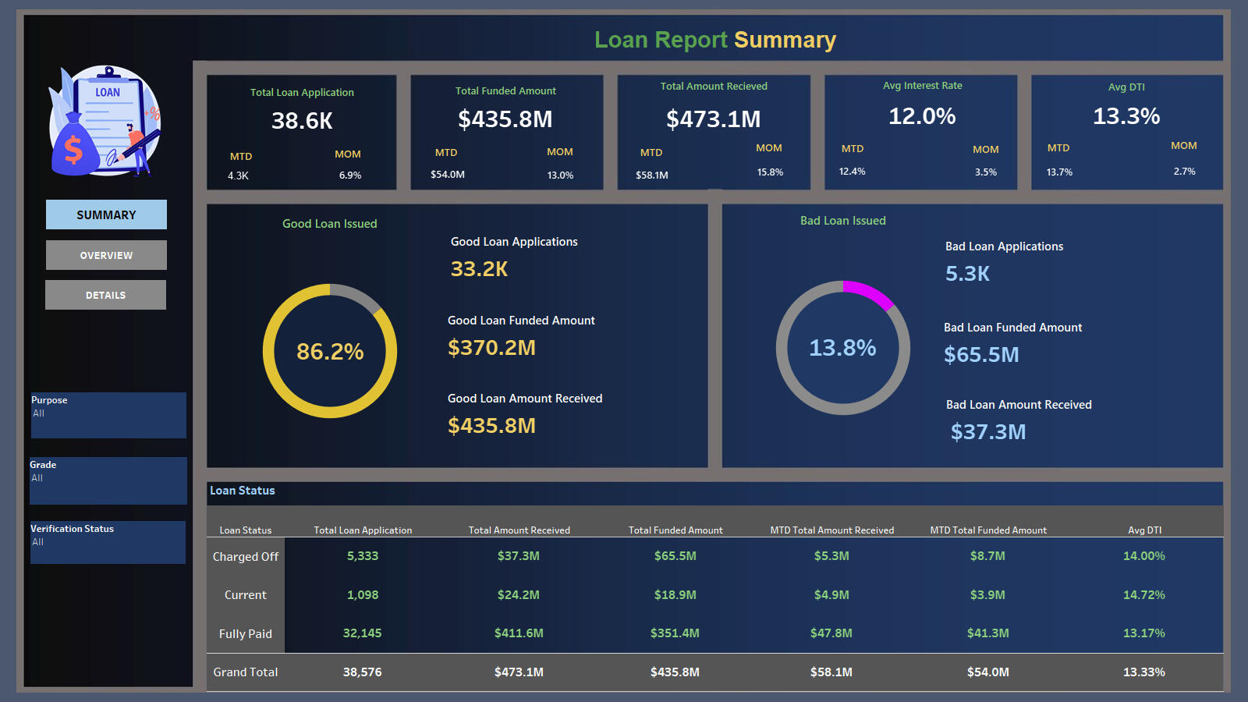1248x702 pixels.
Task: Go to the DETAILS page
Action: pyautogui.click(x=105, y=295)
